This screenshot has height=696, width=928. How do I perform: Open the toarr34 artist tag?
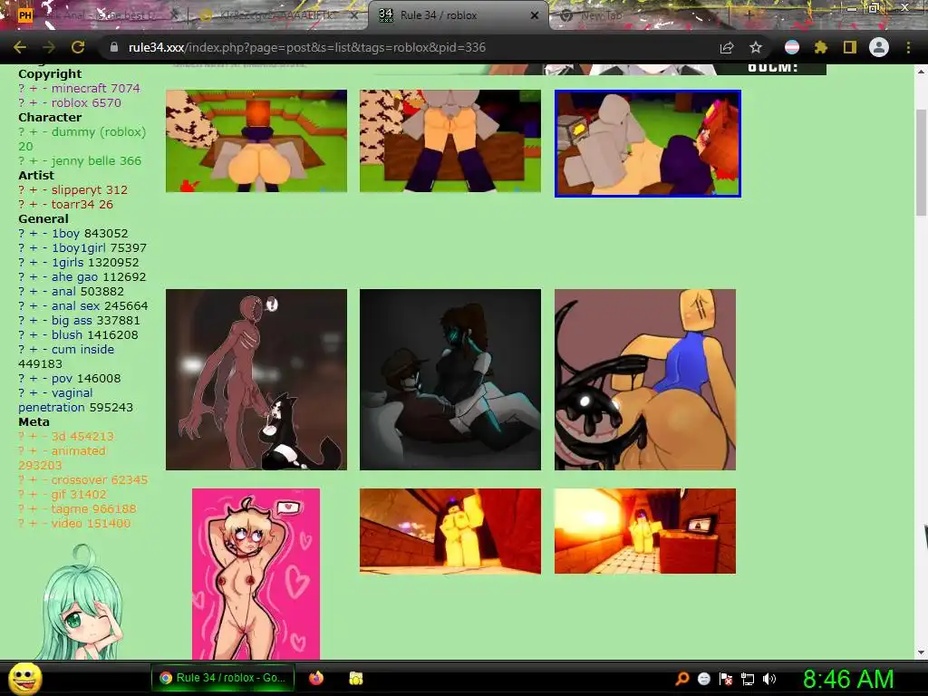tap(73, 204)
